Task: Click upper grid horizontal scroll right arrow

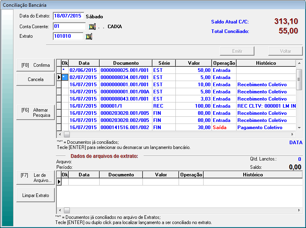Action: coord(292,134)
